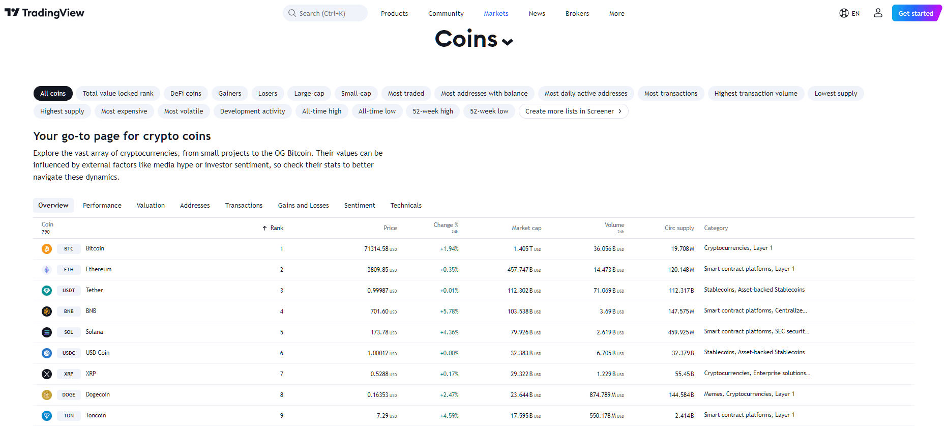
Task: Select the Small-cap filter chip
Action: (356, 94)
